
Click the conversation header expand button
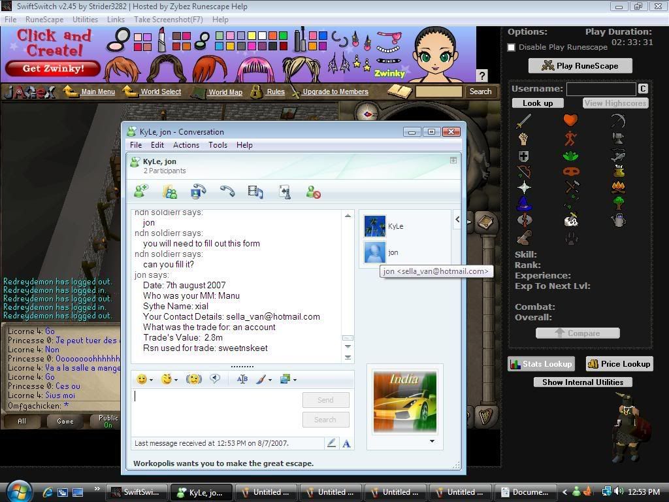[x=453, y=160]
